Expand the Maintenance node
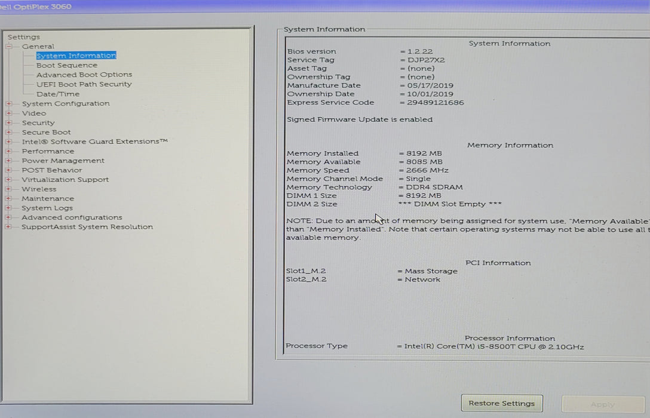 [9, 198]
